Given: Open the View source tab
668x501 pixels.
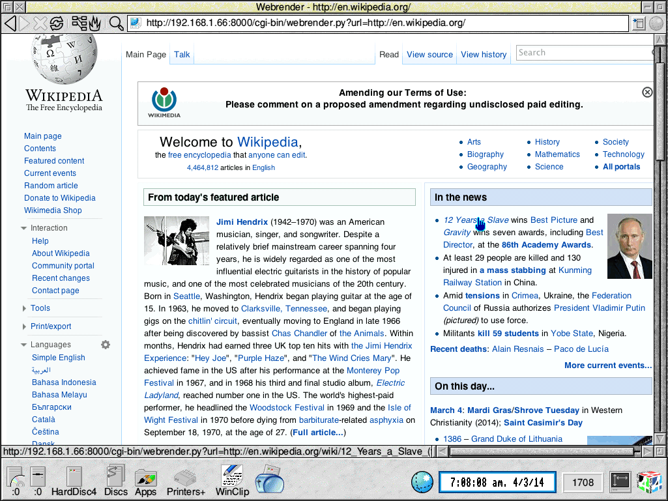Looking at the screenshot, I should tap(429, 55).
